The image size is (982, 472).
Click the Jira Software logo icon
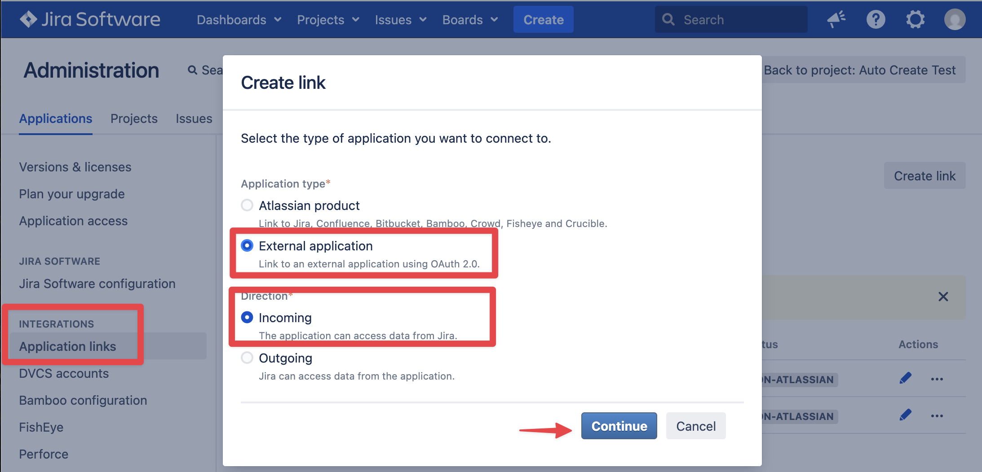pyautogui.click(x=28, y=19)
